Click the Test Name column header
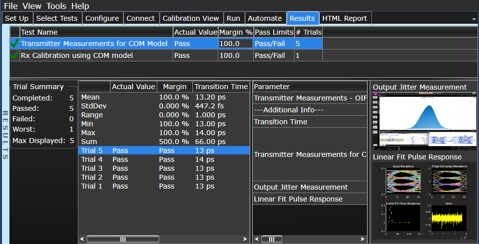 96,32
